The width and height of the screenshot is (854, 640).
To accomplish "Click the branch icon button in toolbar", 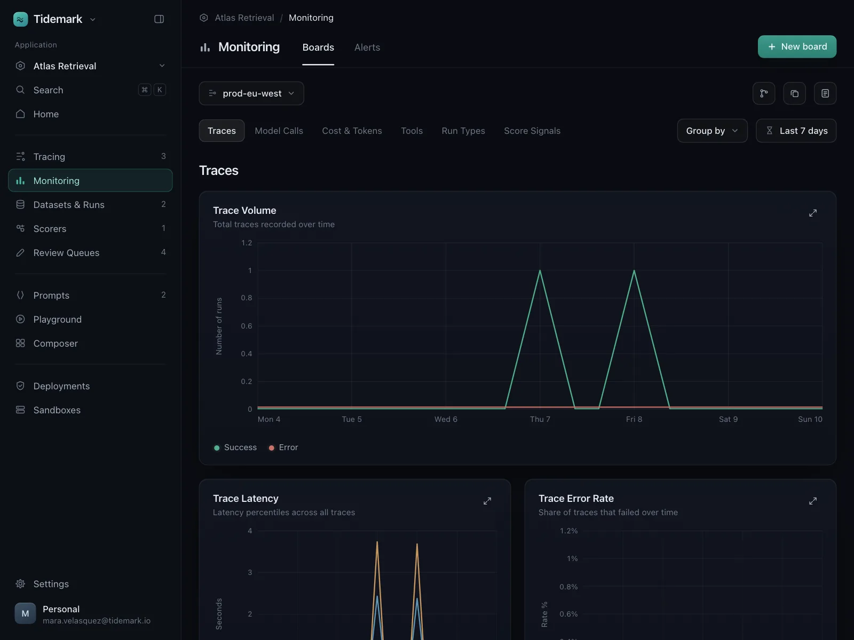I will pyautogui.click(x=764, y=93).
